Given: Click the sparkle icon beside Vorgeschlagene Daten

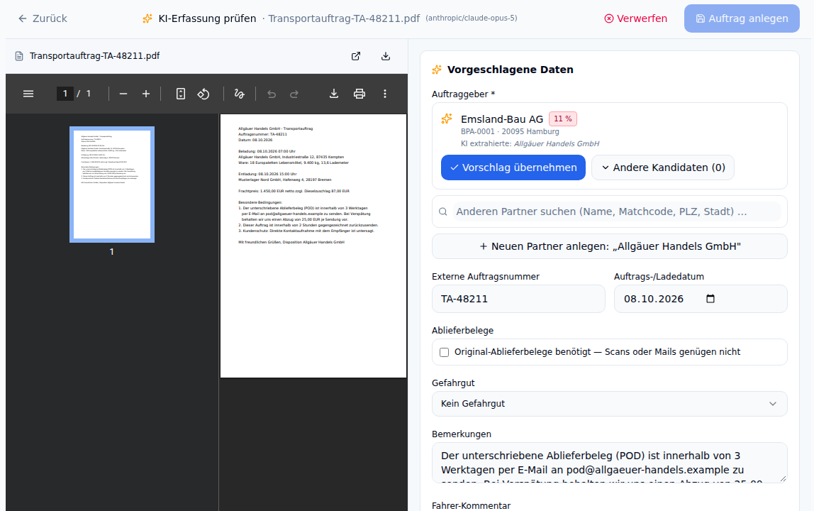Looking at the screenshot, I should pos(437,70).
